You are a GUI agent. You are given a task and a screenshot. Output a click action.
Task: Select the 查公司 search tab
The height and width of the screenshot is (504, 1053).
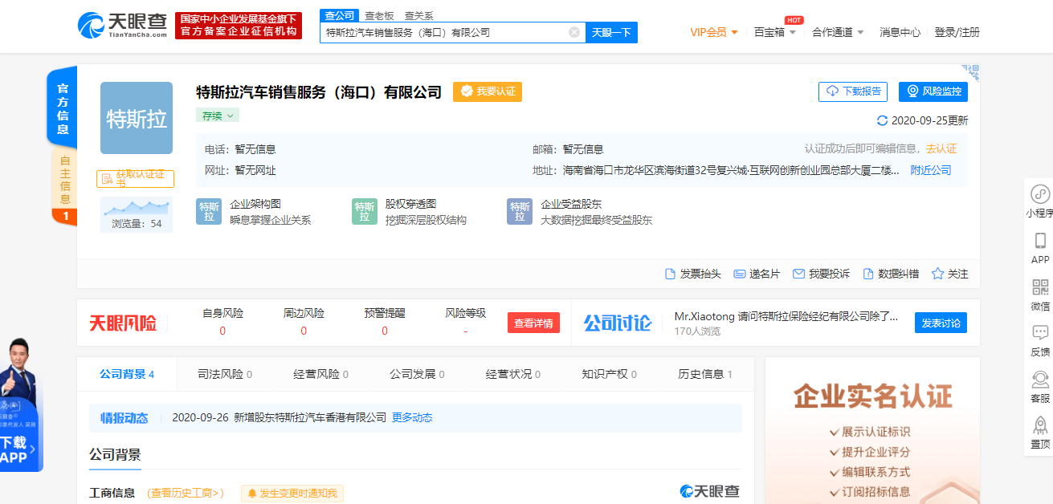[337, 15]
